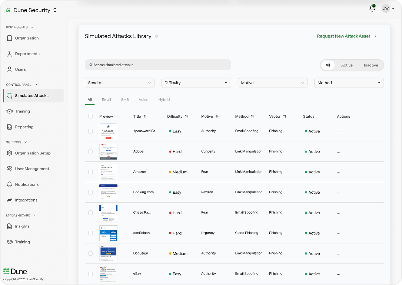Tick the select-all checkbox in table header
This screenshot has width=402, height=285.
point(90,116)
